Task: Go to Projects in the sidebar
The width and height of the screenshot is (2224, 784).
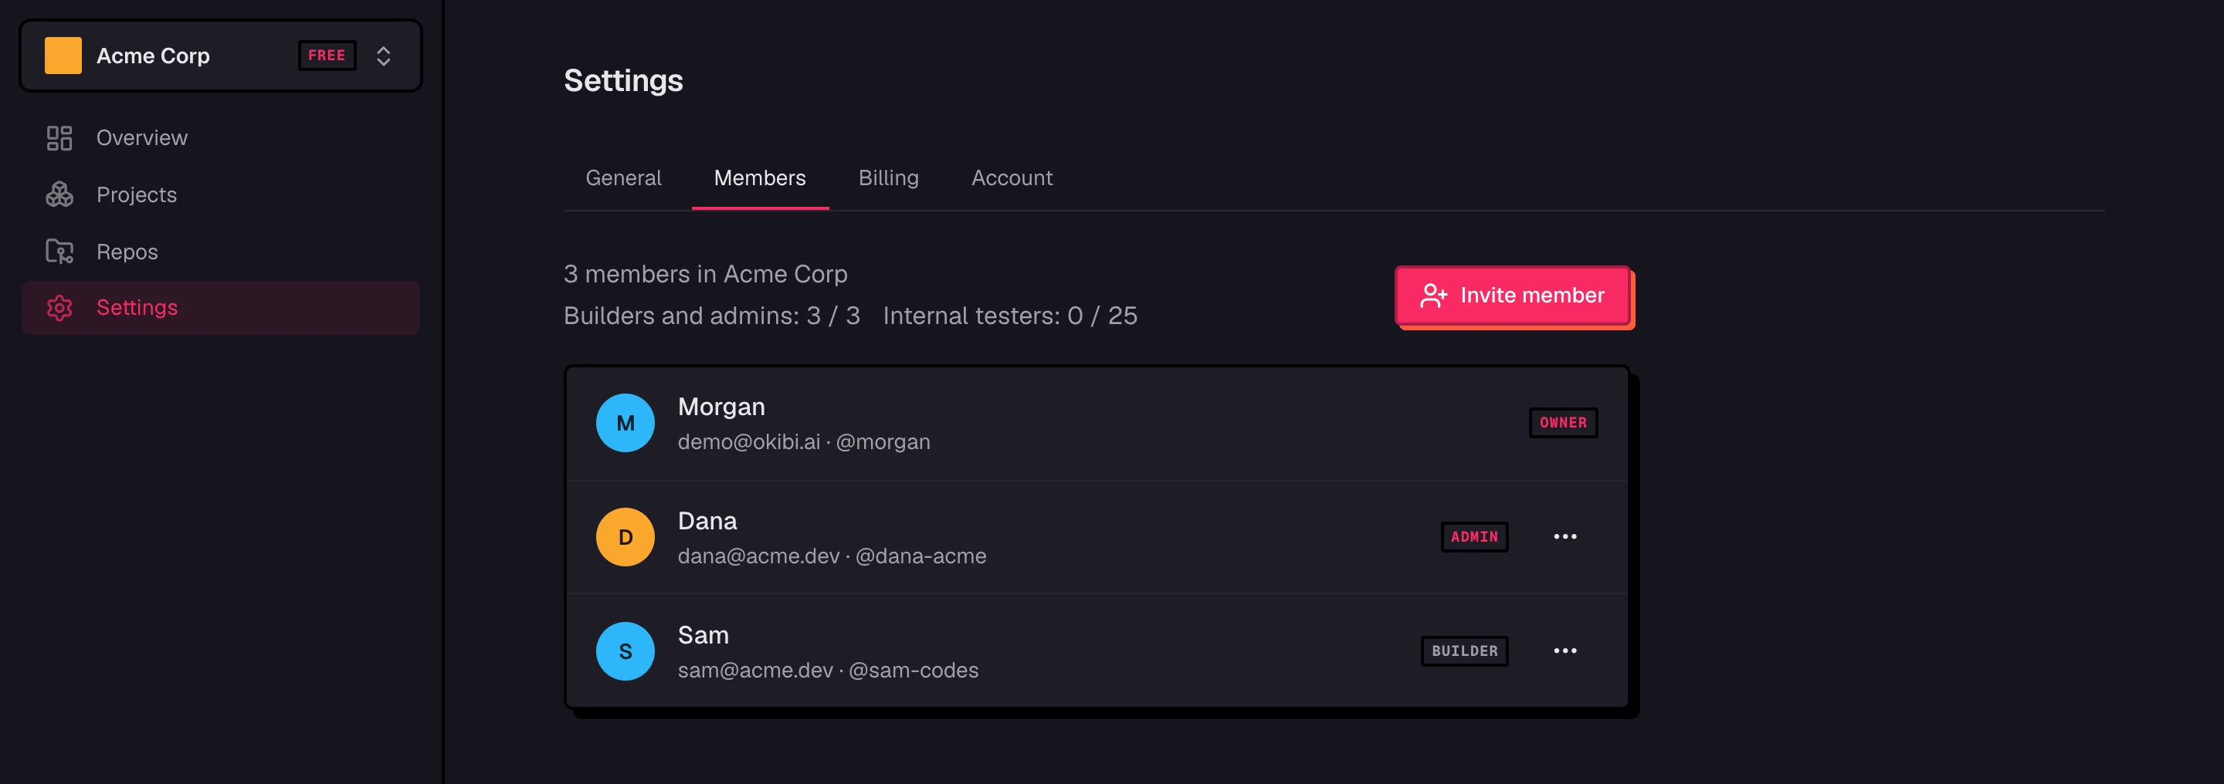Action: point(220,195)
